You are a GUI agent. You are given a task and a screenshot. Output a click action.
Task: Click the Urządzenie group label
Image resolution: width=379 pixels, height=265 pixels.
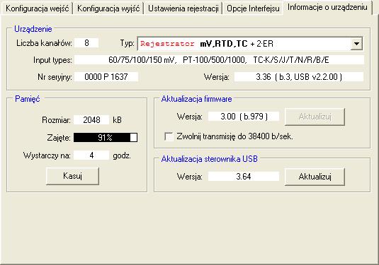coord(33,29)
